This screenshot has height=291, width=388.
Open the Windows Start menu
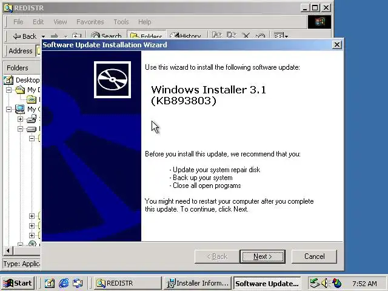pyautogui.click(x=18, y=283)
